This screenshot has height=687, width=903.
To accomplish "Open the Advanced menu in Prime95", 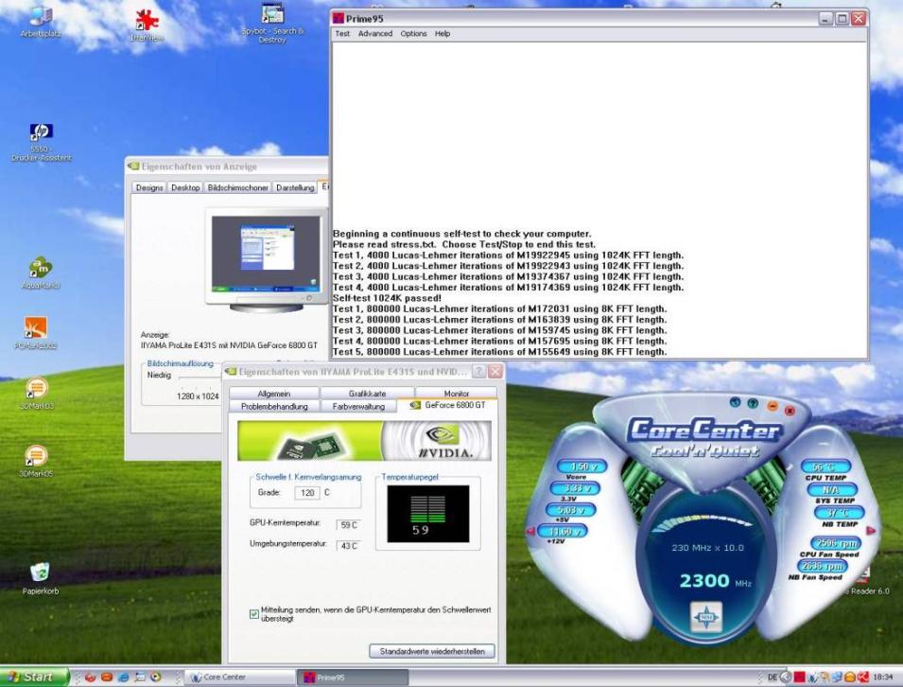I will pos(374,33).
